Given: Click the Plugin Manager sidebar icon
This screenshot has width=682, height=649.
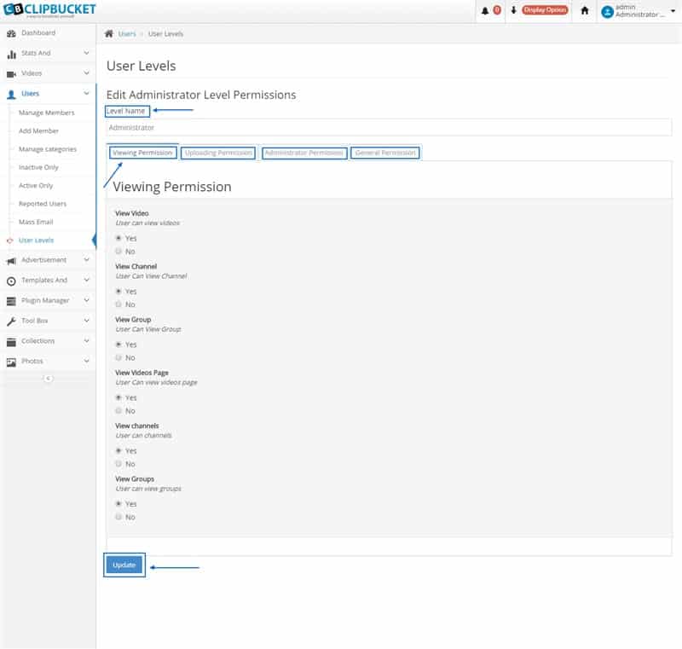Looking at the screenshot, I should [11, 301].
